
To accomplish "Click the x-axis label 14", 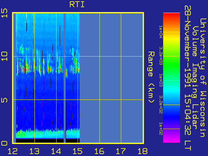I will (x=56, y=151).
